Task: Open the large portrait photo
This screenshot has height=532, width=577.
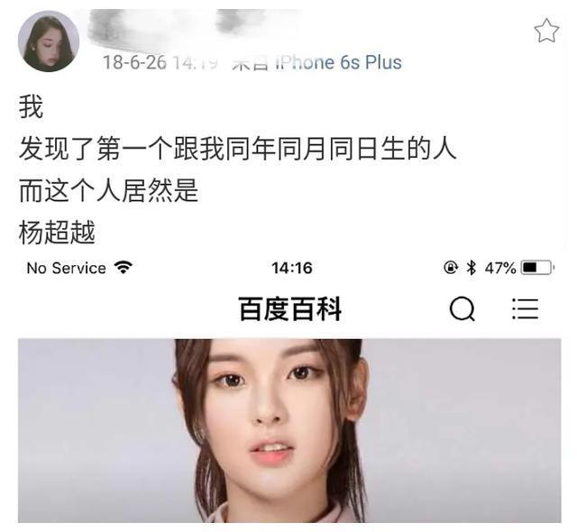Action: [x=289, y=430]
